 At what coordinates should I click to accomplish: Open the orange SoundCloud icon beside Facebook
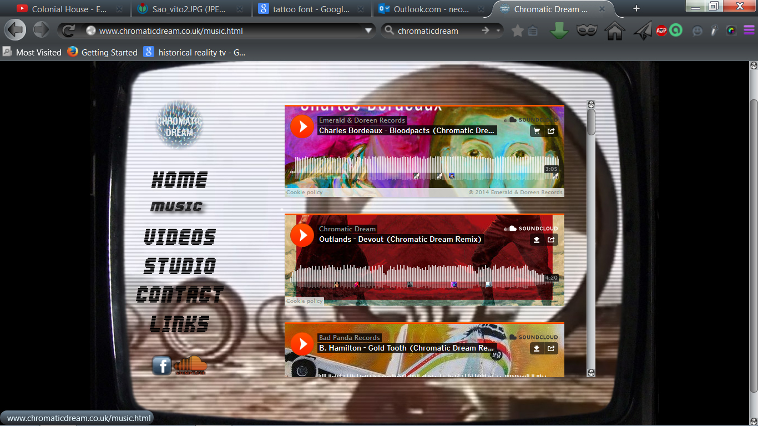(x=190, y=366)
